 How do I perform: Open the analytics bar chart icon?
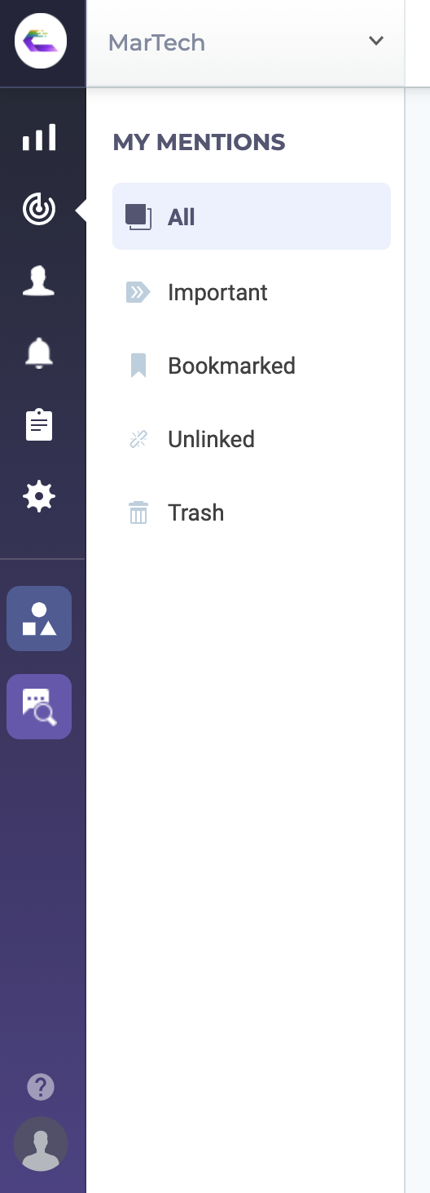39,137
